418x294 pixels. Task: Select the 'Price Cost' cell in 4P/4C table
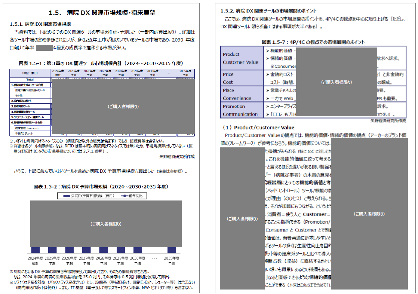click(x=242, y=78)
